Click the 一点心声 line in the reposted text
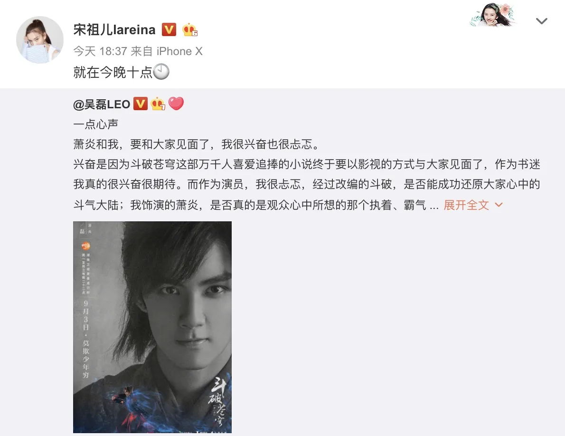Image resolution: width=565 pixels, height=436 pixels. 96,124
